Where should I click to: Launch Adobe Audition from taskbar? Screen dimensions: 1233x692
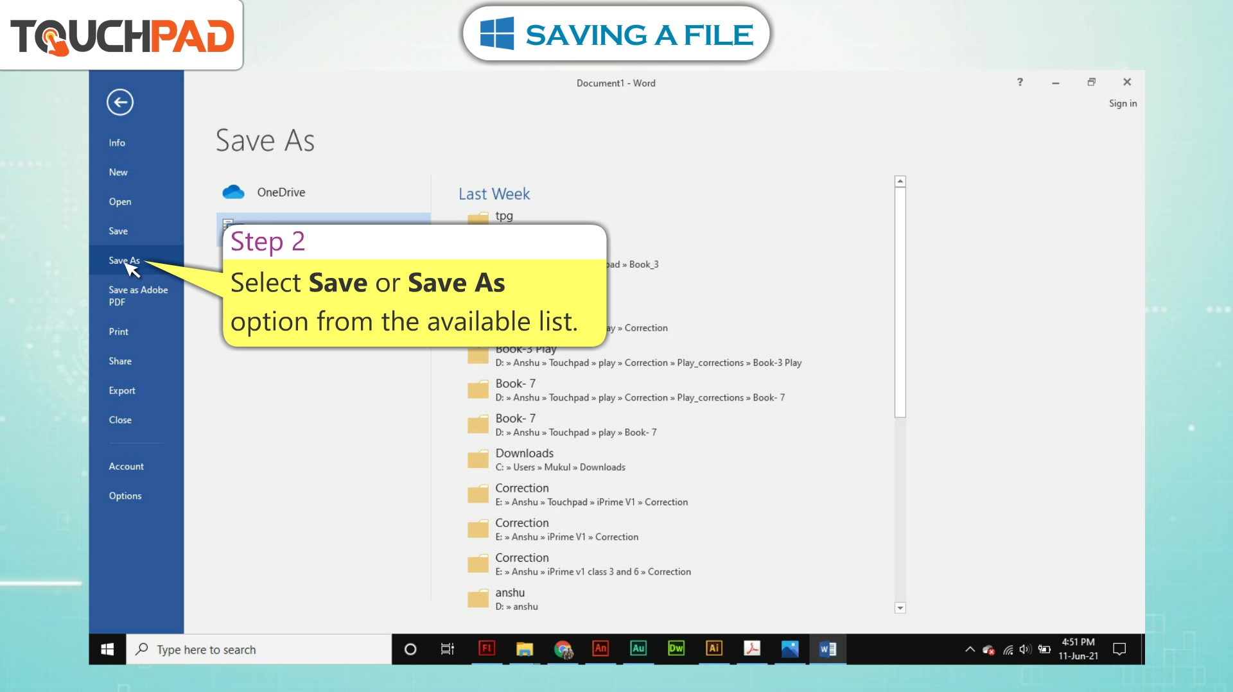click(x=638, y=649)
